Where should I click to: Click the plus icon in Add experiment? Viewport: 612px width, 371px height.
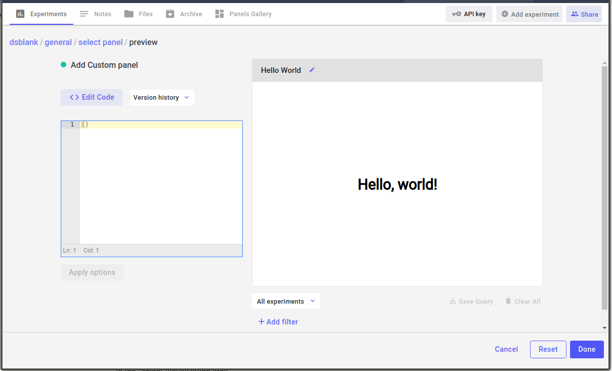[x=505, y=14]
